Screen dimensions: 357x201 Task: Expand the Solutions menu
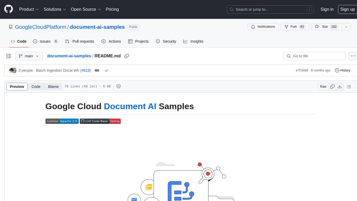click(55, 9)
